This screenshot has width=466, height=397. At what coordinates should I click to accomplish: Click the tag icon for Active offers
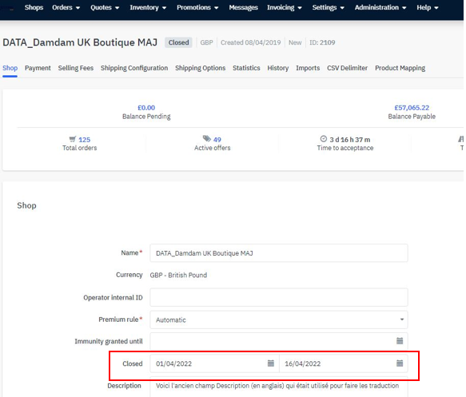[207, 139]
